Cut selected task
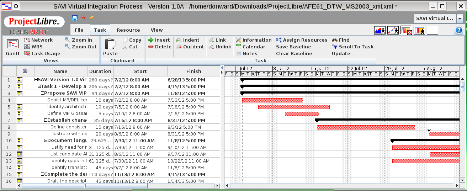 click(130, 47)
